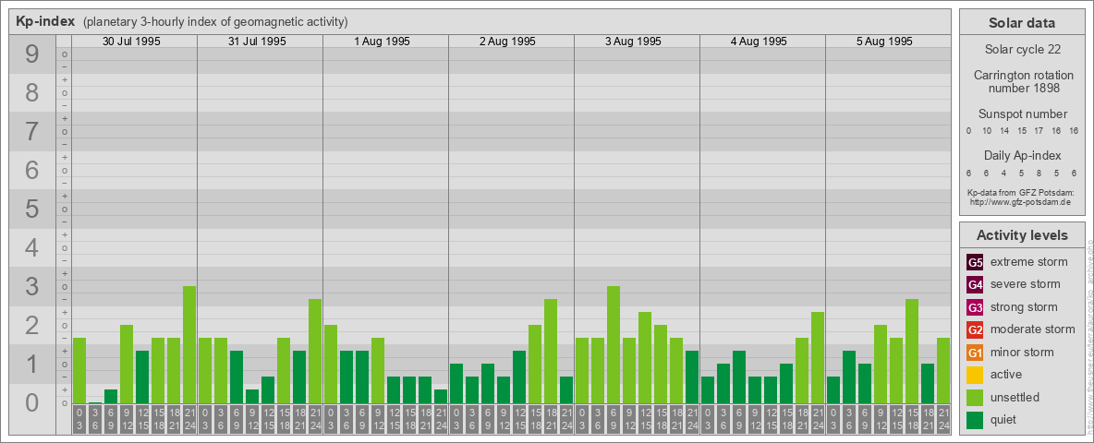Select the 5 Aug 1995 date header
Screen dimensions: 1094x443
(884, 42)
